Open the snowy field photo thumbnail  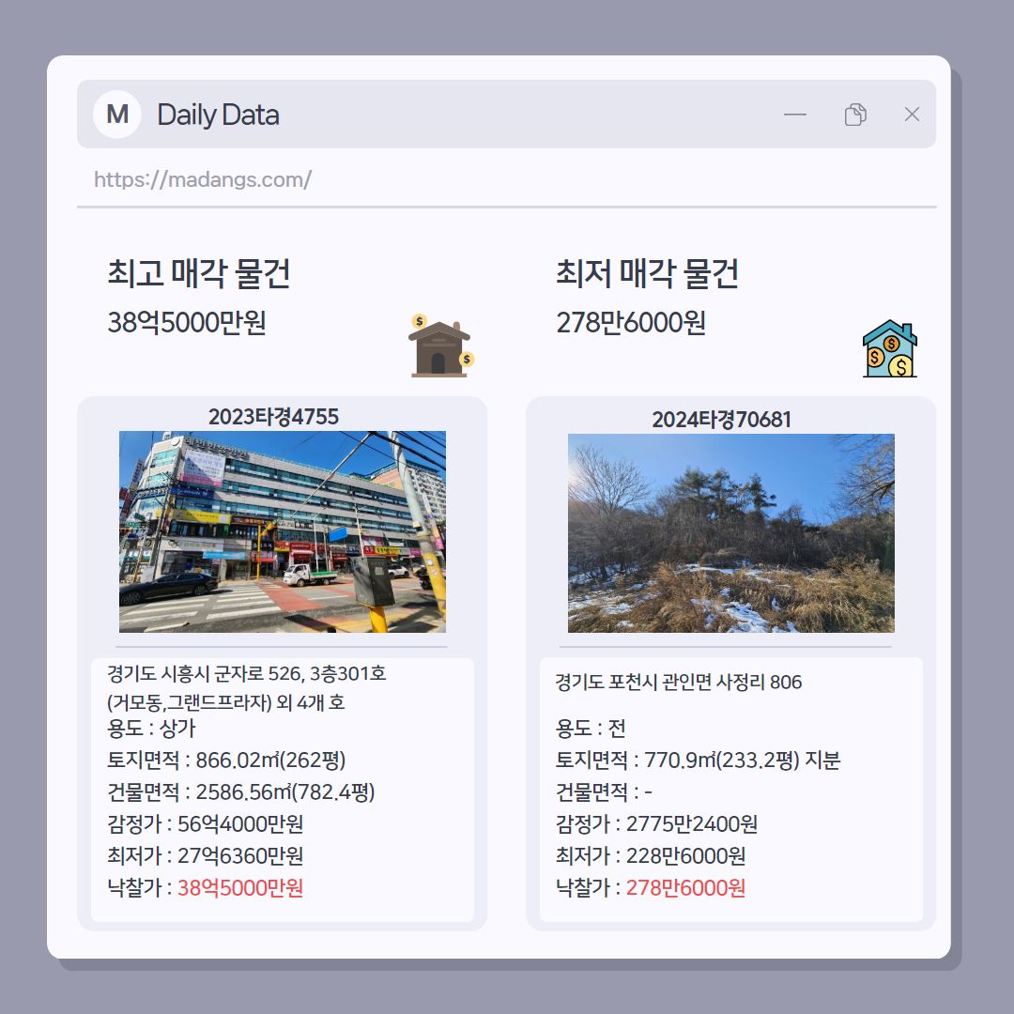(730, 533)
